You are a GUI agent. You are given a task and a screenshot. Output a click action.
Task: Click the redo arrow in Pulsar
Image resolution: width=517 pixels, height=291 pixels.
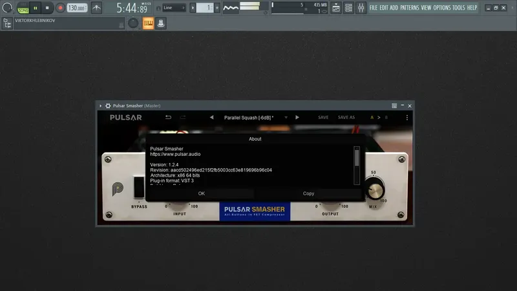183,117
